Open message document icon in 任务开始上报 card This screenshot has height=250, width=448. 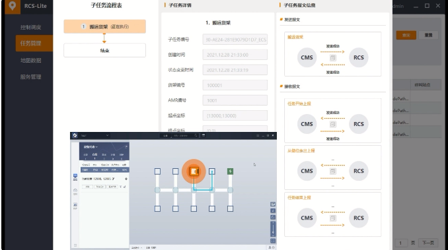332,124
